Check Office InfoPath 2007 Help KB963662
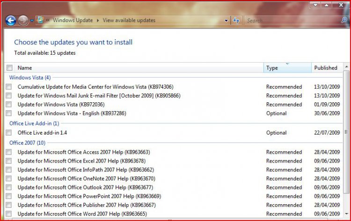This screenshot has height=221, width=351. tap(9, 170)
